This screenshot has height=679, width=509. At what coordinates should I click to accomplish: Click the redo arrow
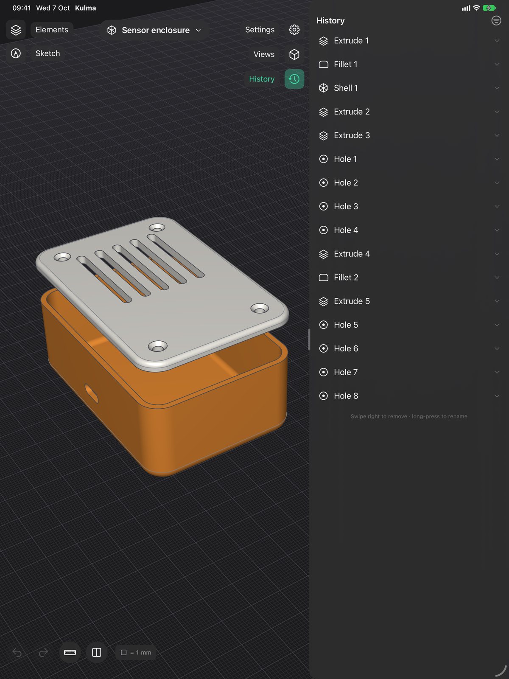click(43, 653)
